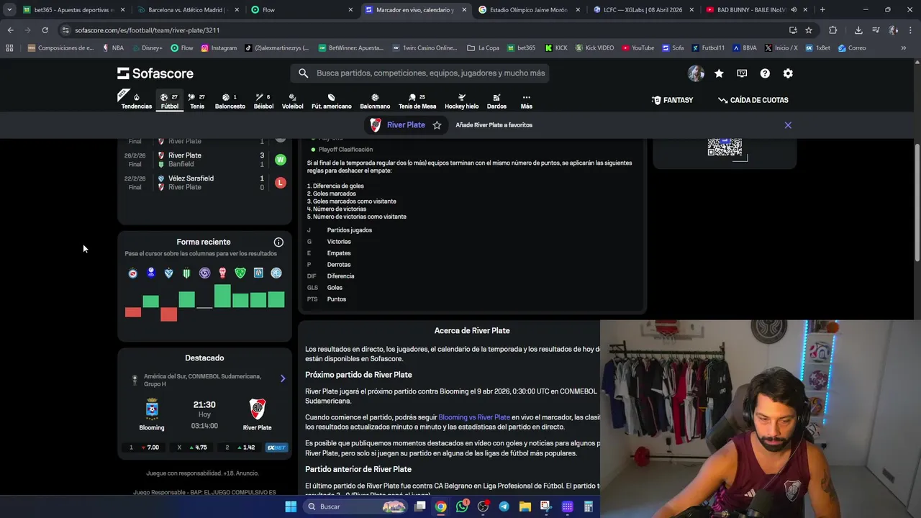Switch to the bet365 browser tab
Image resolution: width=921 pixels, height=518 pixels.
74,10
